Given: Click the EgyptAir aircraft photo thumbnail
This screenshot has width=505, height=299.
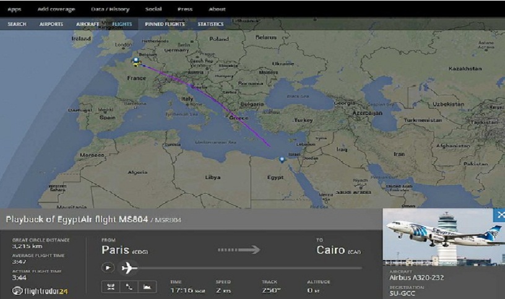Looking at the screenshot, I should click(x=444, y=237).
